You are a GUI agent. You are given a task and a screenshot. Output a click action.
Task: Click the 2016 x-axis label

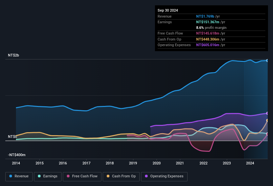tap(63, 163)
